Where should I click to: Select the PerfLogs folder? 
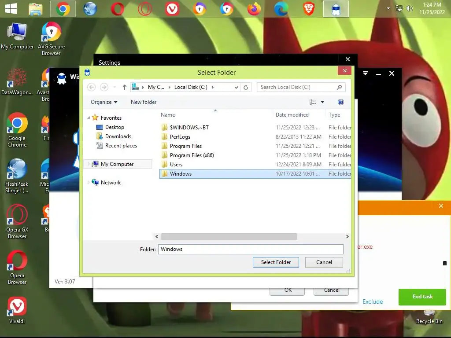pos(255,137)
